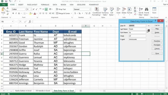Switch to Page Layout view in status bar
This screenshot has width=168, height=95.
pyautogui.click(x=137, y=94)
